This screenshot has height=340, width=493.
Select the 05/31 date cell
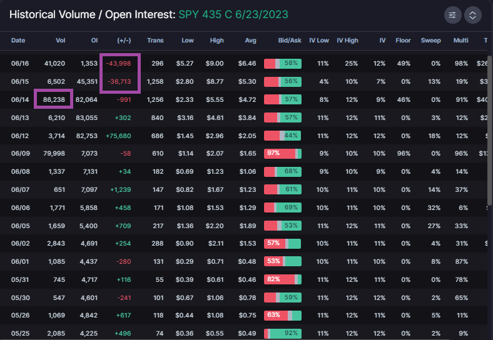tap(20, 279)
